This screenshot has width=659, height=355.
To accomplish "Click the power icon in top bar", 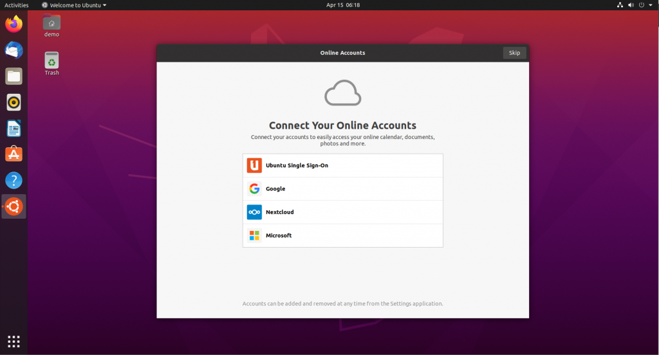I will pyautogui.click(x=642, y=5).
